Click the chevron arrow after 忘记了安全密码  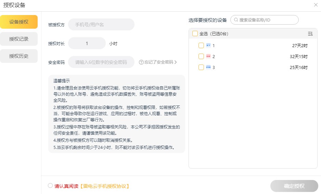pos(176,62)
